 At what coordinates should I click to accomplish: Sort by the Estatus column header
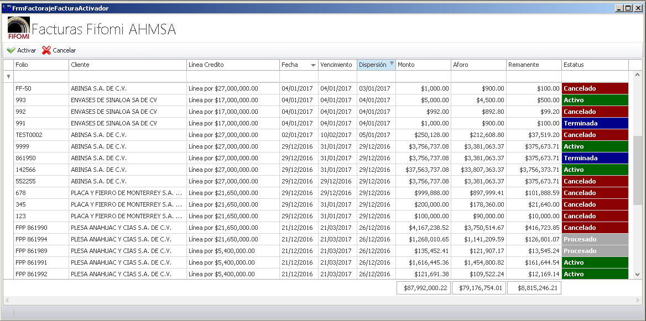pyautogui.click(x=595, y=65)
